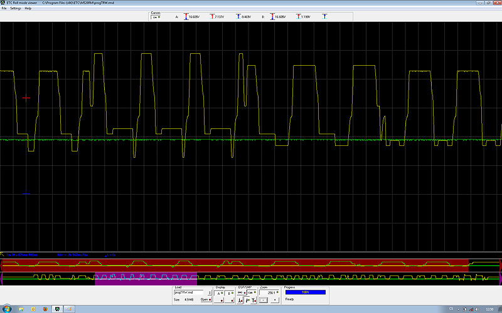Open the Settings menu

point(14,8)
